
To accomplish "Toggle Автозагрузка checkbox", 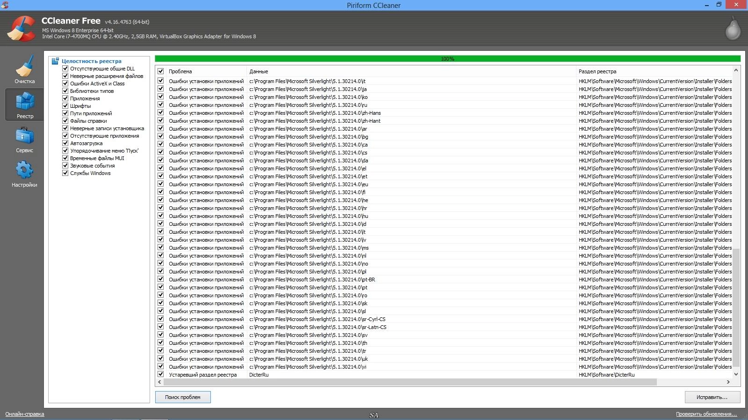I will pos(65,143).
